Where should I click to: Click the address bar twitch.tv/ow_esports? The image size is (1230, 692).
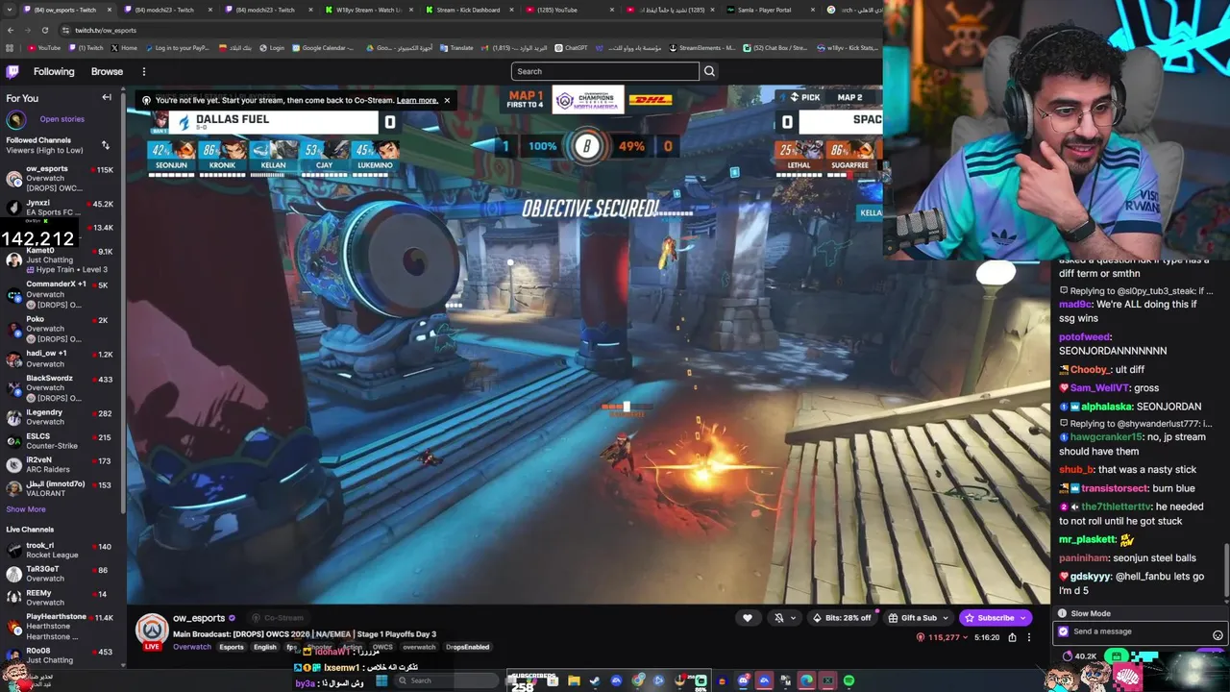coord(106,30)
